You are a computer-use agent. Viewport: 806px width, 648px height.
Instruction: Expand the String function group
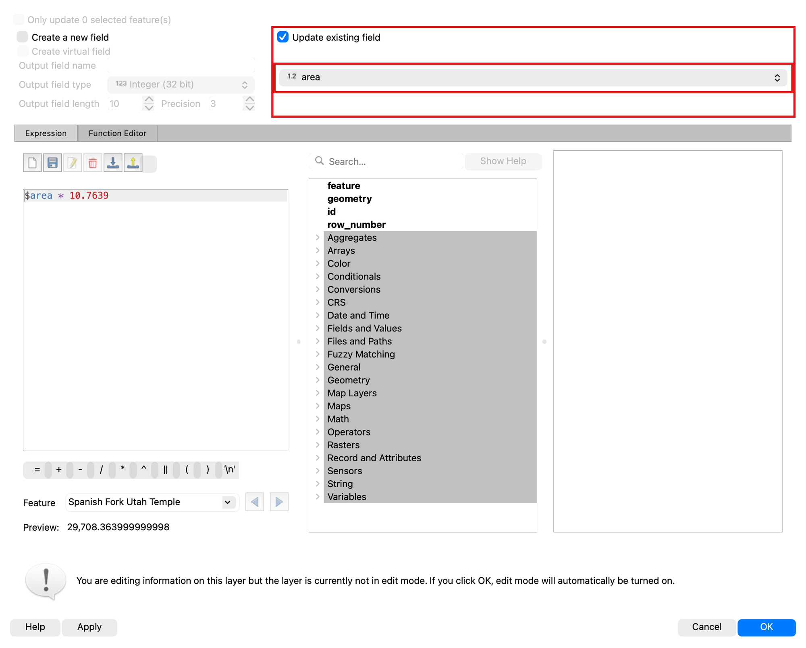pos(318,483)
